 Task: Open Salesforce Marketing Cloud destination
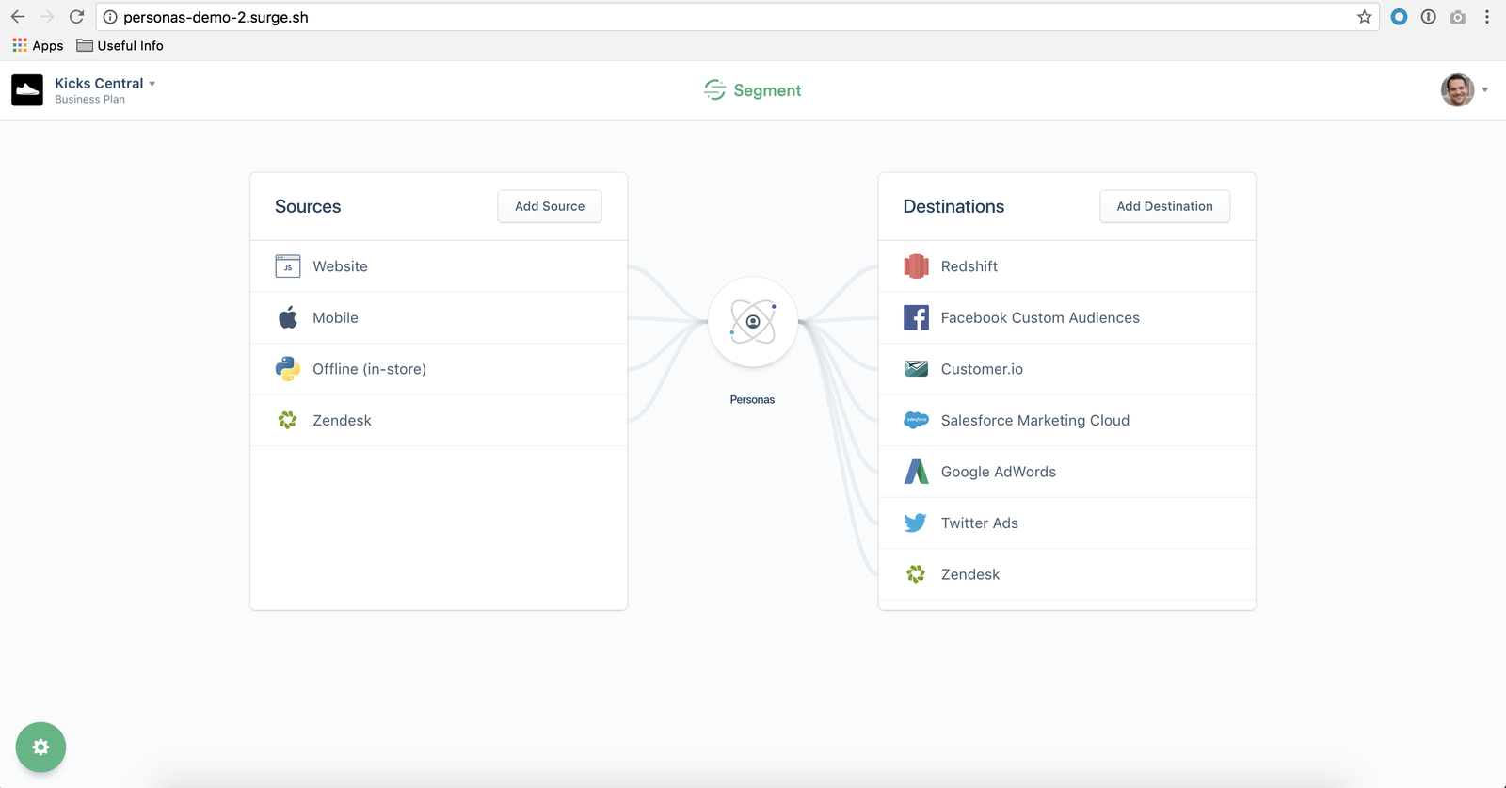click(x=1067, y=420)
